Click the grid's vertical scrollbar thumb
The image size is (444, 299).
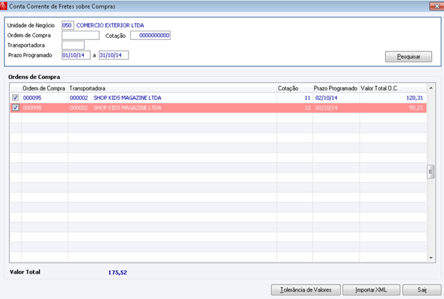click(x=431, y=171)
